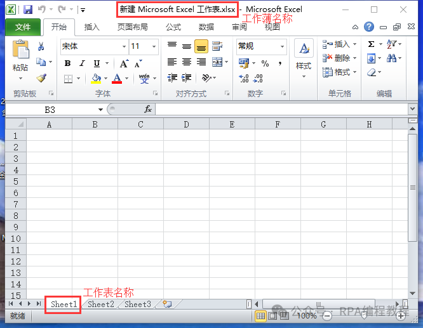Click the phonetic guide wén icon
423x328 pixels.
click(x=144, y=79)
